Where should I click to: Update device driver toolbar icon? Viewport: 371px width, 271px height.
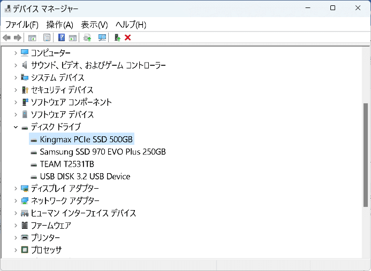(x=87, y=37)
